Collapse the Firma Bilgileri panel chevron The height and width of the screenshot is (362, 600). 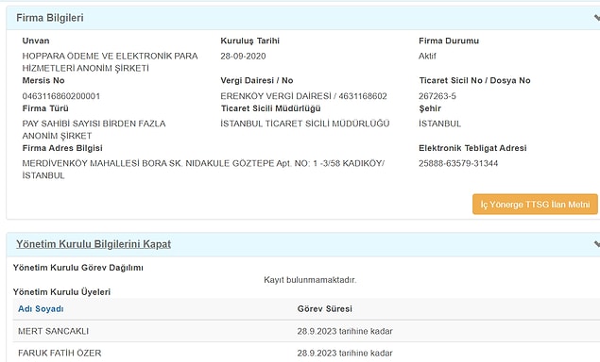tap(597, 18)
